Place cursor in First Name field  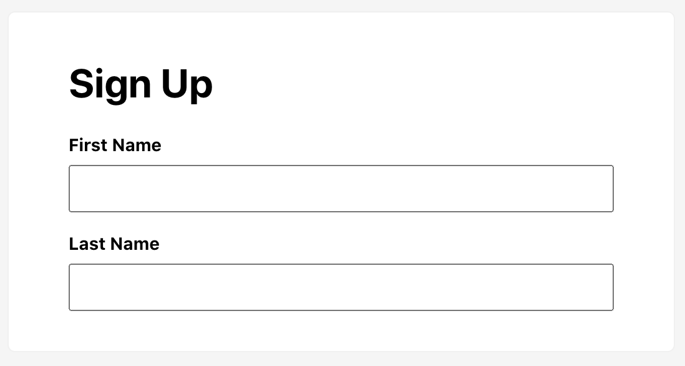341,189
